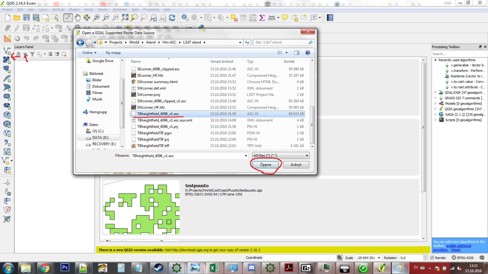Expand the Ordna dropdown in the dialog
Image resolution: width=488 pixels, height=274 pixels.
click(x=88, y=52)
